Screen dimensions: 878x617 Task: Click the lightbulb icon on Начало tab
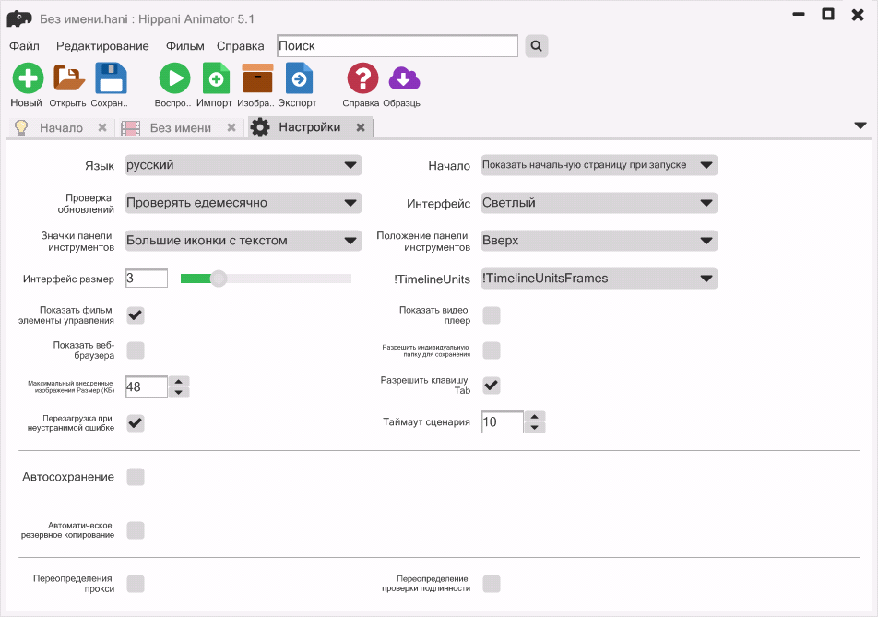pyautogui.click(x=20, y=127)
